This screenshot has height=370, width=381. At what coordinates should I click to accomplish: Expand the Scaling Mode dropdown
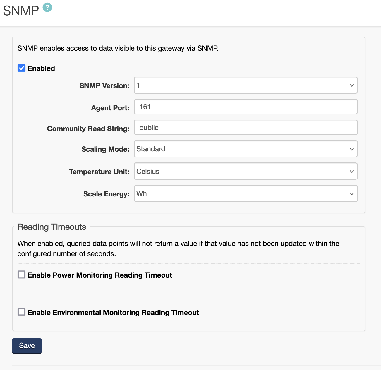(246, 149)
